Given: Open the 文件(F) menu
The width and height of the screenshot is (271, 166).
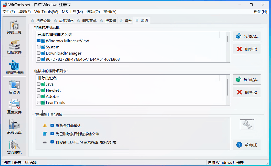Looking at the screenshot, I should pos(9,12).
